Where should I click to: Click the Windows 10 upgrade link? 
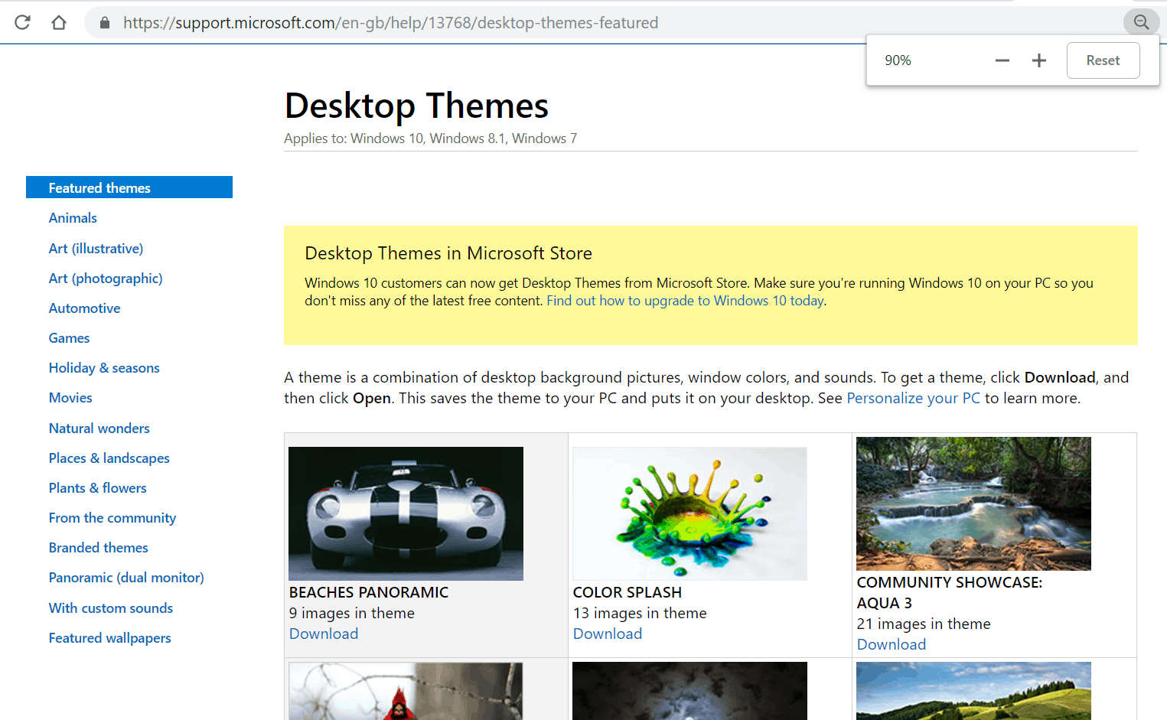pos(685,301)
